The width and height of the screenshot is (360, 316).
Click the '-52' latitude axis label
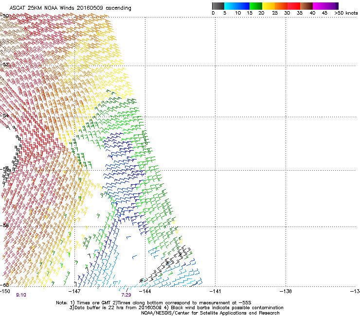click(4, 65)
